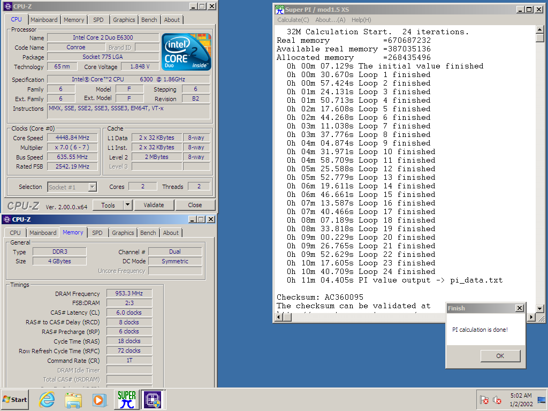548x411 pixels.
Task: Minimize the Super PI window
Action: (x=521, y=10)
